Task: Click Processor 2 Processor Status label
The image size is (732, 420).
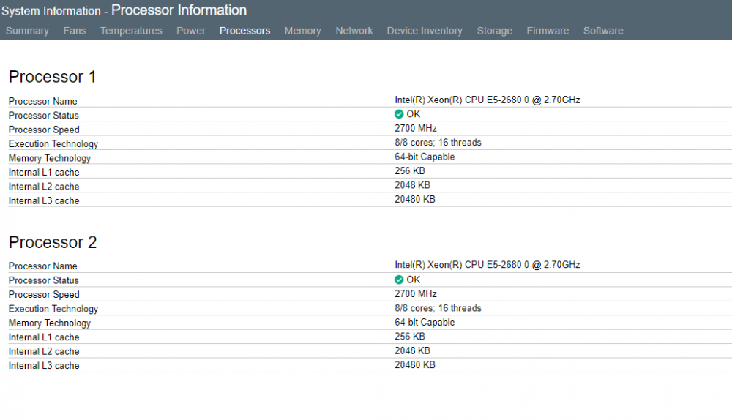Action: tap(43, 280)
